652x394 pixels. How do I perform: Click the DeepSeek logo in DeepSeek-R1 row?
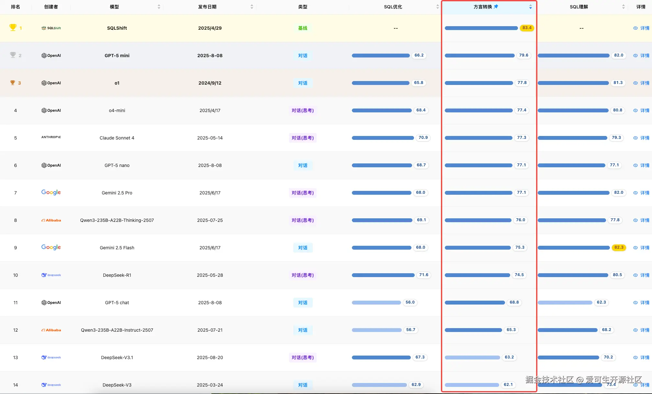(51, 275)
